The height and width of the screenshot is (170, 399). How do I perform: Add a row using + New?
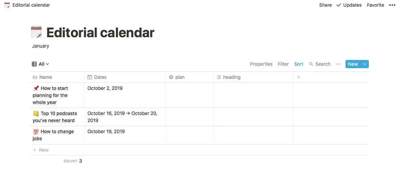click(x=41, y=150)
